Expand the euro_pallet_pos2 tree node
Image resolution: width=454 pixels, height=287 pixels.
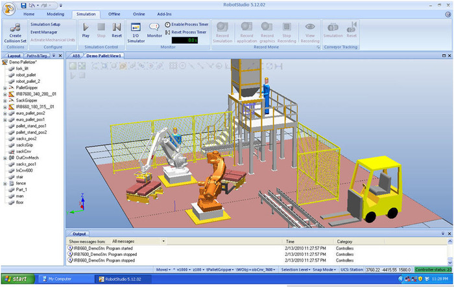point(5,113)
